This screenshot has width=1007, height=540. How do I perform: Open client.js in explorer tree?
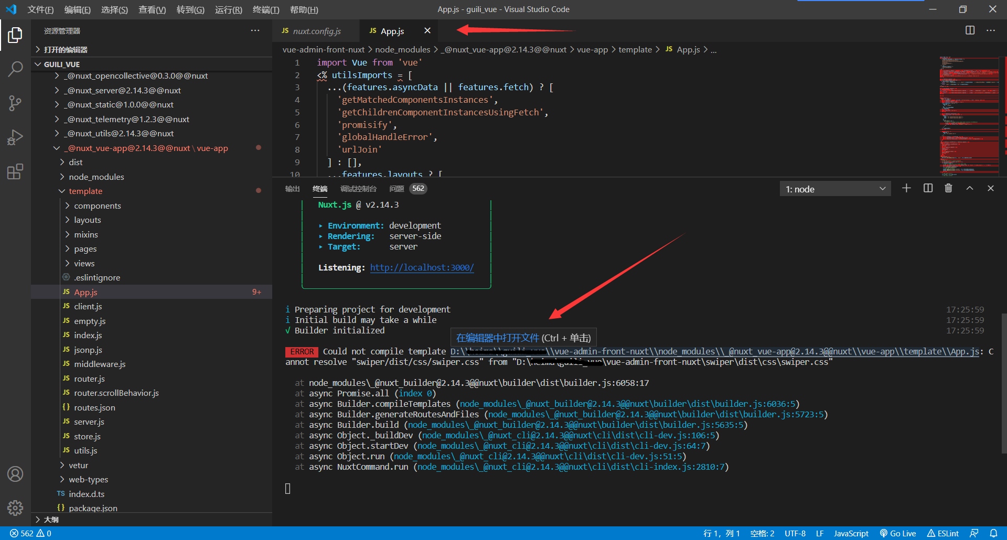152,306
